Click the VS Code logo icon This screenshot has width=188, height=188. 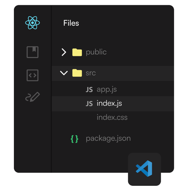tap(144, 169)
